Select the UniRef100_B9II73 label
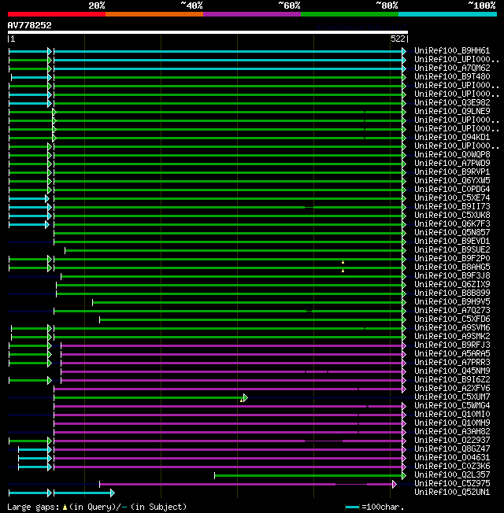 (x=452, y=206)
